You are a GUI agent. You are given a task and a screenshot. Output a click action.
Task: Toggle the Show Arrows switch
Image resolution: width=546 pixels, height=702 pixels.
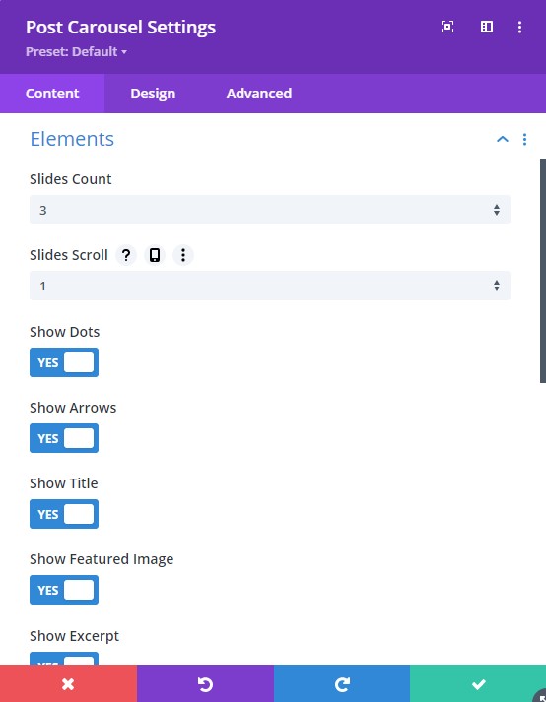pos(64,438)
